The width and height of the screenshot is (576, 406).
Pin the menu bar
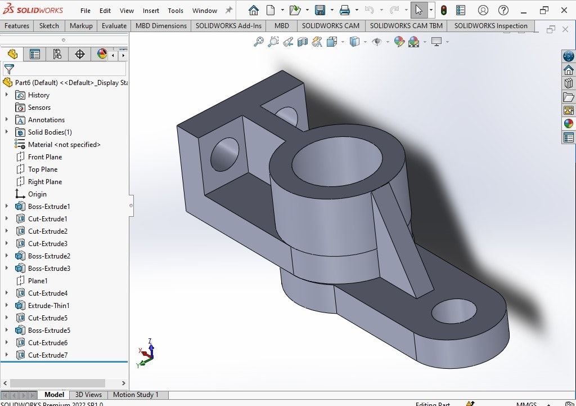229,10
